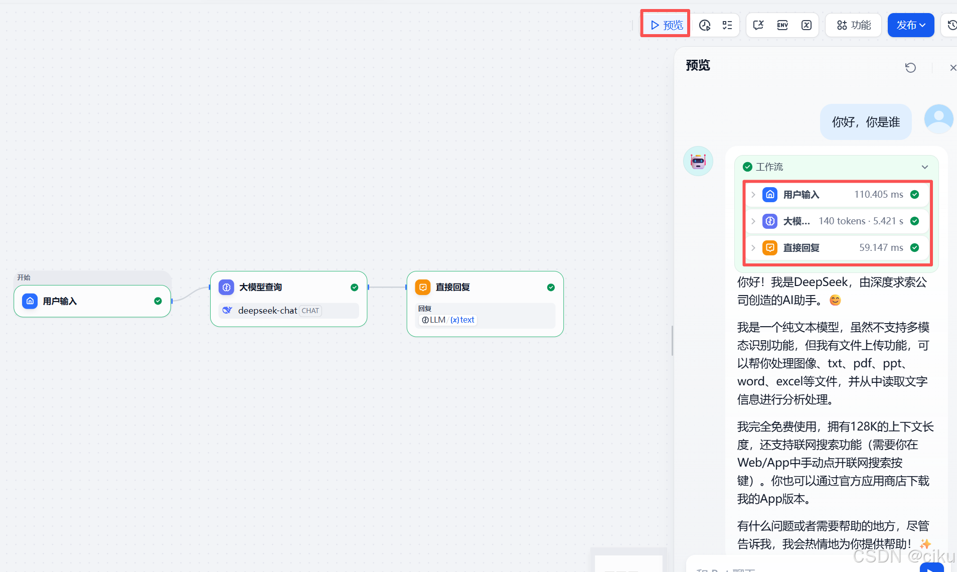Switch to the CHAT tag on deepseek-chat
The height and width of the screenshot is (572, 957).
tap(309, 311)
